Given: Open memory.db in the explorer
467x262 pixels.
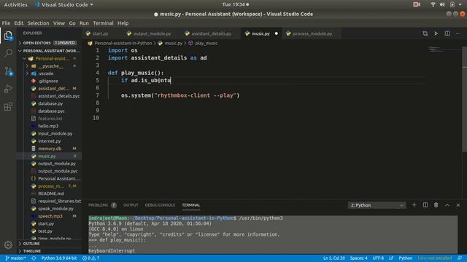Looking at the screenshot, I should [x=49, y=148].
